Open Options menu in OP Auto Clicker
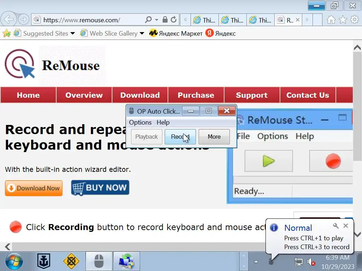The height and width of the screenshot is (271, 362). point(140,122)
